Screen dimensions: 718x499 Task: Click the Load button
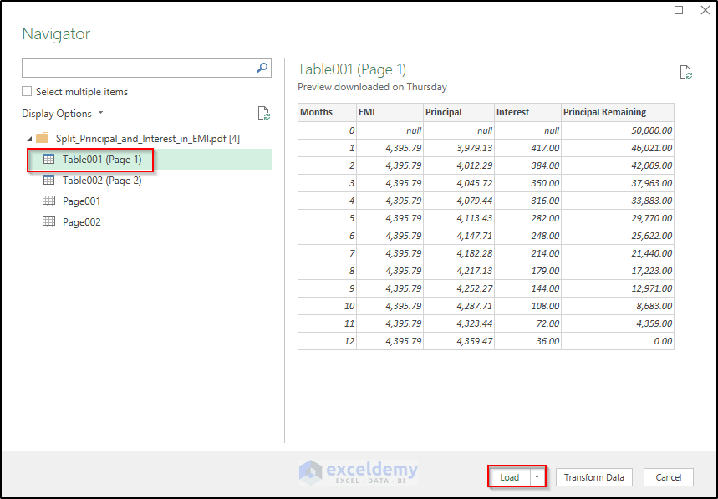pyautogui.click(x=509, y=477)
